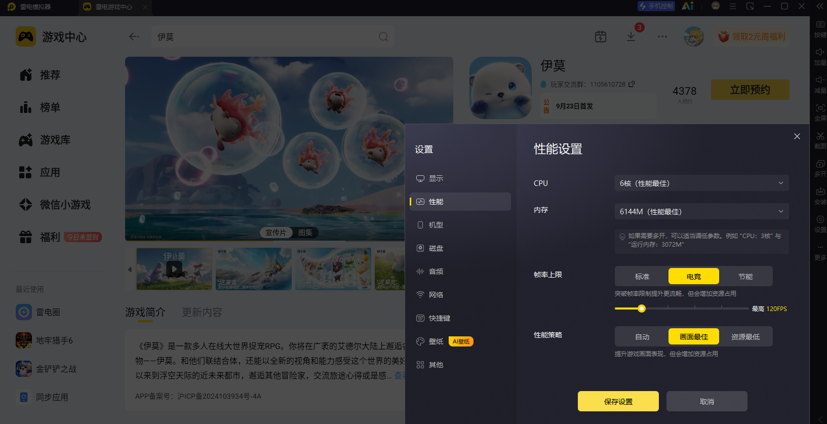This screenshot has height=424, width=827.
Task: Switch to the 更新内容 tab
Action: point(202,312)
